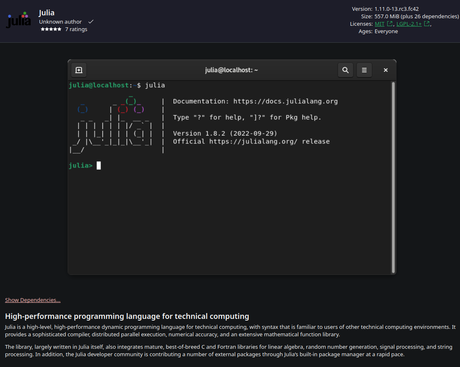
Task: Click 'Documentation: https://docs.julialang.org' line
Action: 255,102
